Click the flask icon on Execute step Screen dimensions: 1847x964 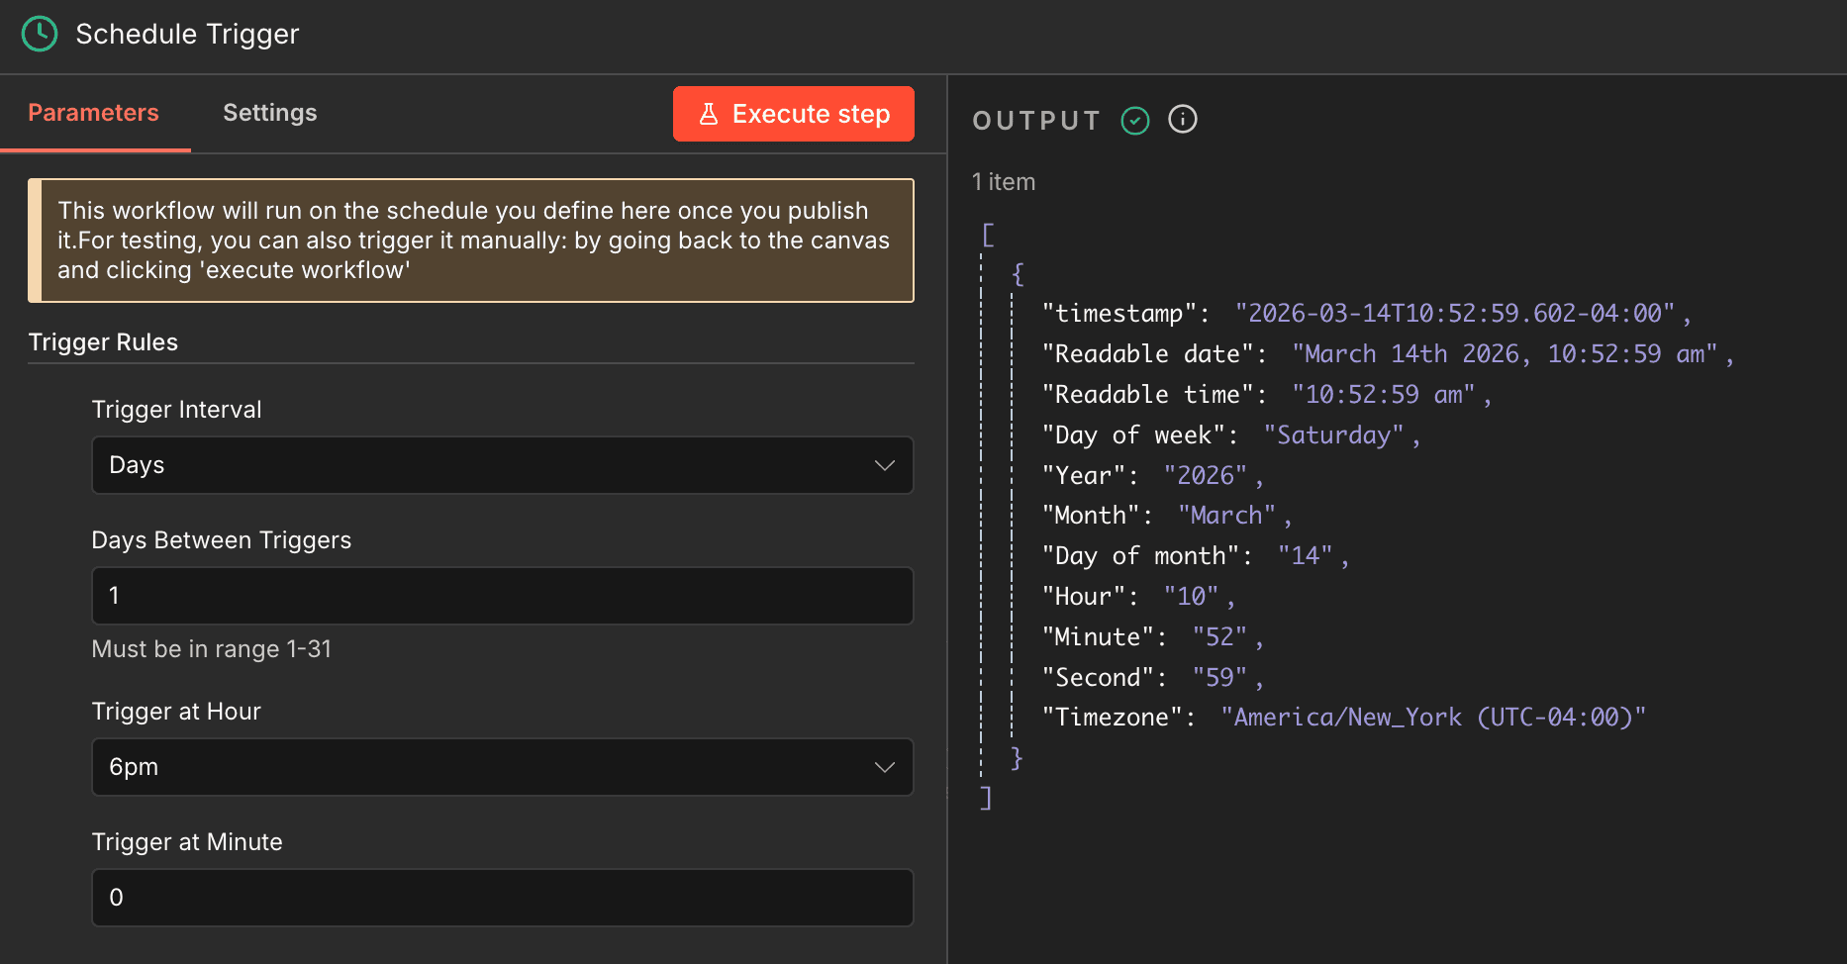tap(709, 114)
